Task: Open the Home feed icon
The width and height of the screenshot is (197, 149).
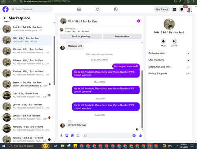Action: (79, 9)
